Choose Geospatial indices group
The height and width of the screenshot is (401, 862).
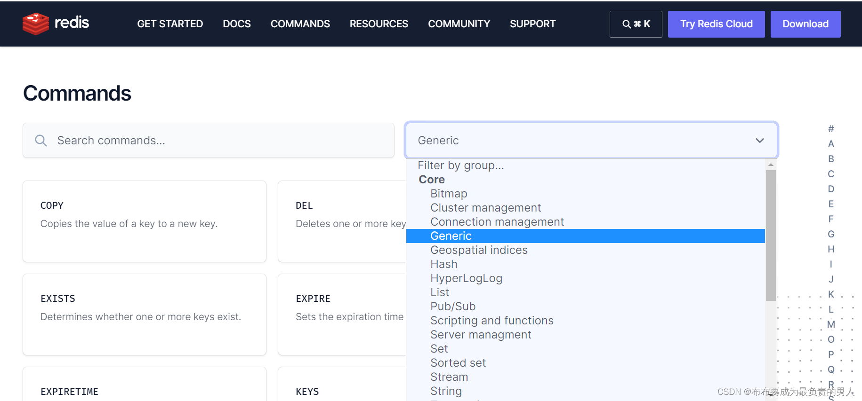point(586,250)
